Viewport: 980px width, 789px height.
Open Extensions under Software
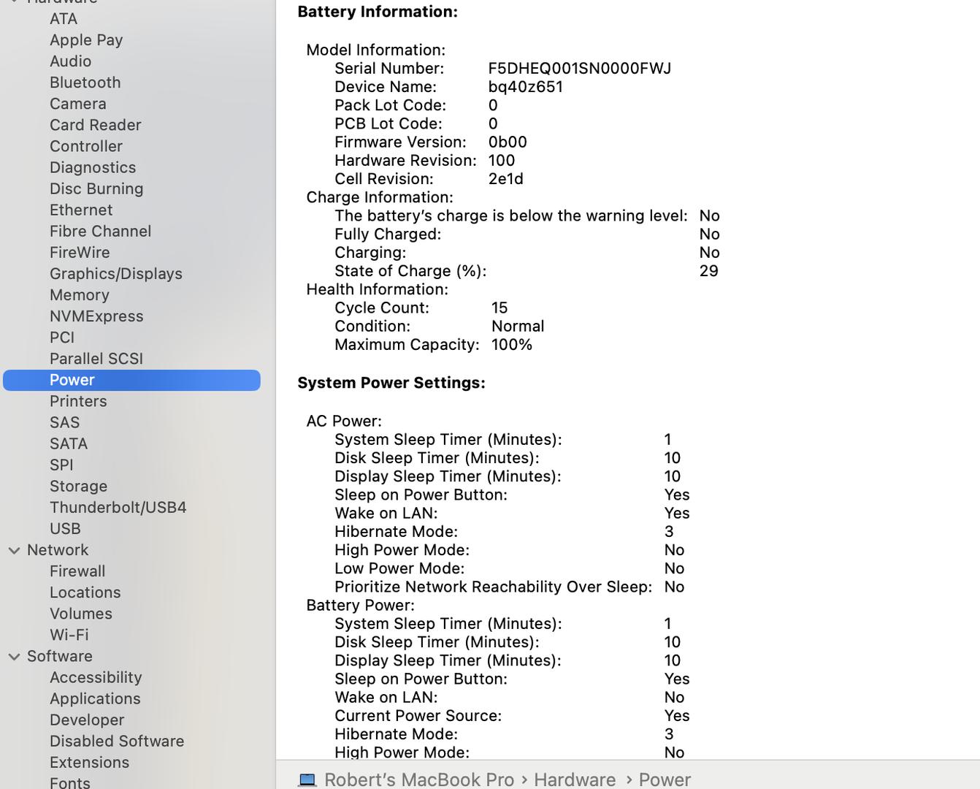(x=90, y=762)
